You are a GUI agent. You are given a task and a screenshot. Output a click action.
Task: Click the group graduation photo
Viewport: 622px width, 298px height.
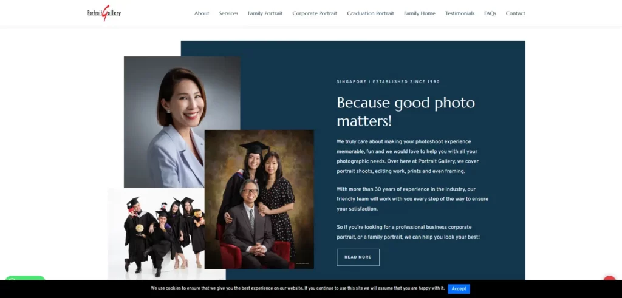coord(158,234)
